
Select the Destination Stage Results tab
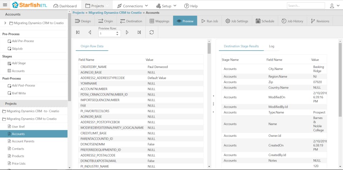point(241,46)
